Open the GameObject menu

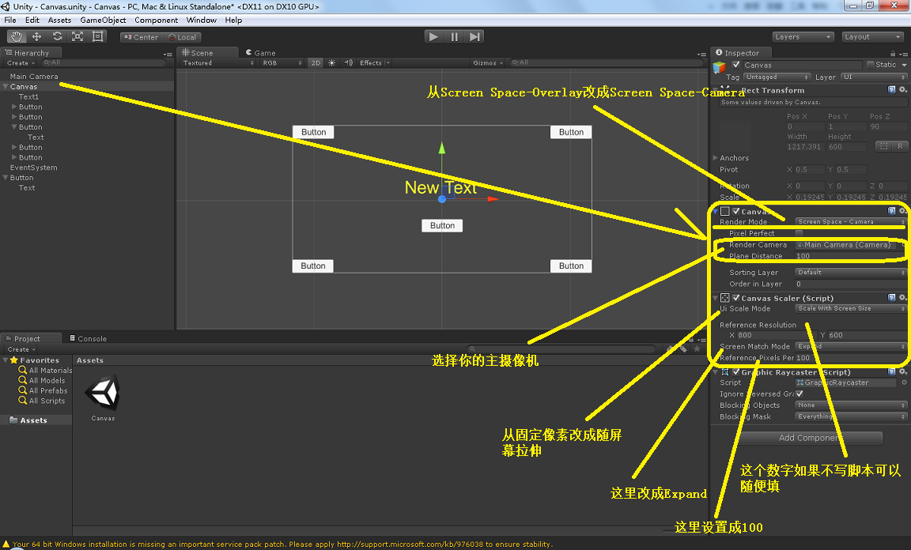(x=103, y=20)
